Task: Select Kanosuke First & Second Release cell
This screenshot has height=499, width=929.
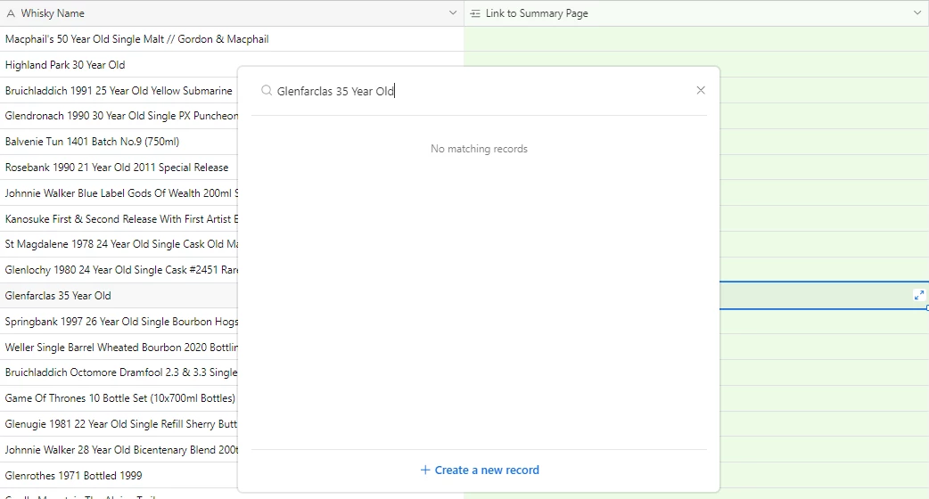Action: 119,219
